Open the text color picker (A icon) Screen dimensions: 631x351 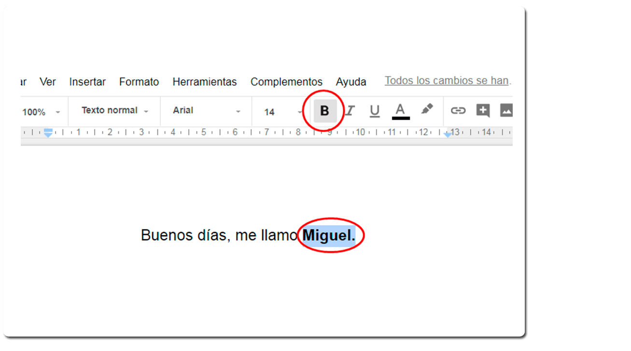point(400,111)
